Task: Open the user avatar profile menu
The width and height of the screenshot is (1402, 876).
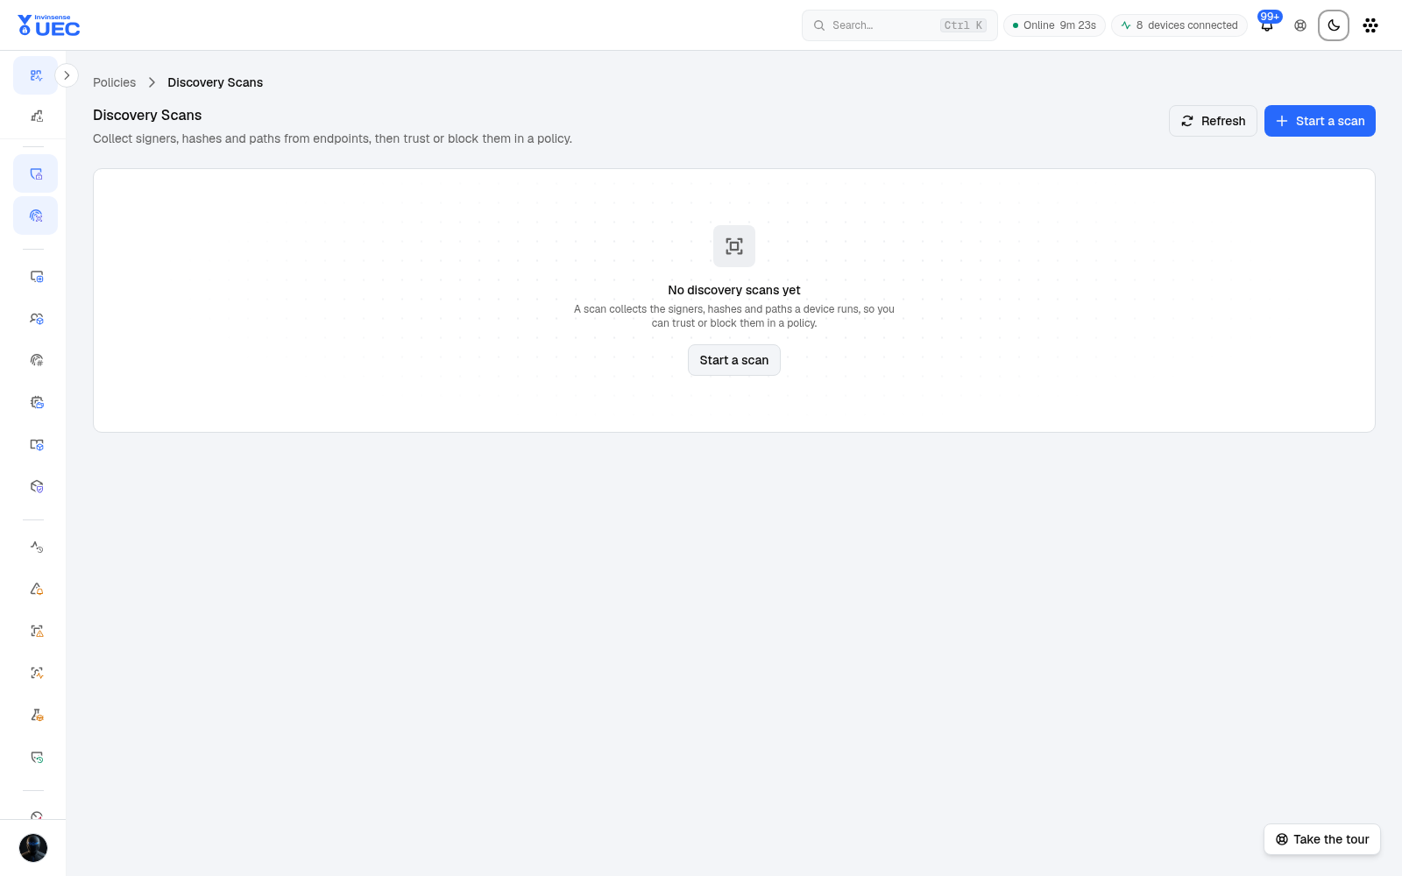Action: tap(33, 848)
